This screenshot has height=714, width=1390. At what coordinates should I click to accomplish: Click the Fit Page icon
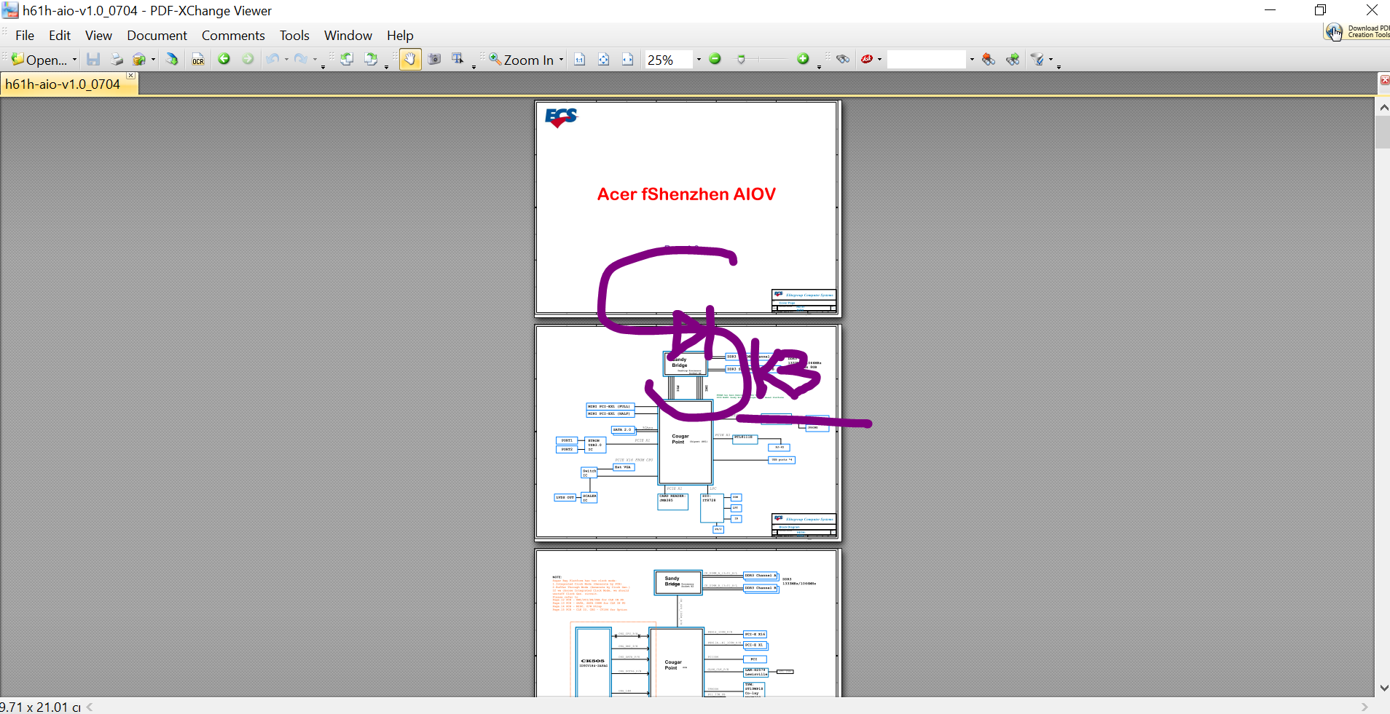click(604, 60)
